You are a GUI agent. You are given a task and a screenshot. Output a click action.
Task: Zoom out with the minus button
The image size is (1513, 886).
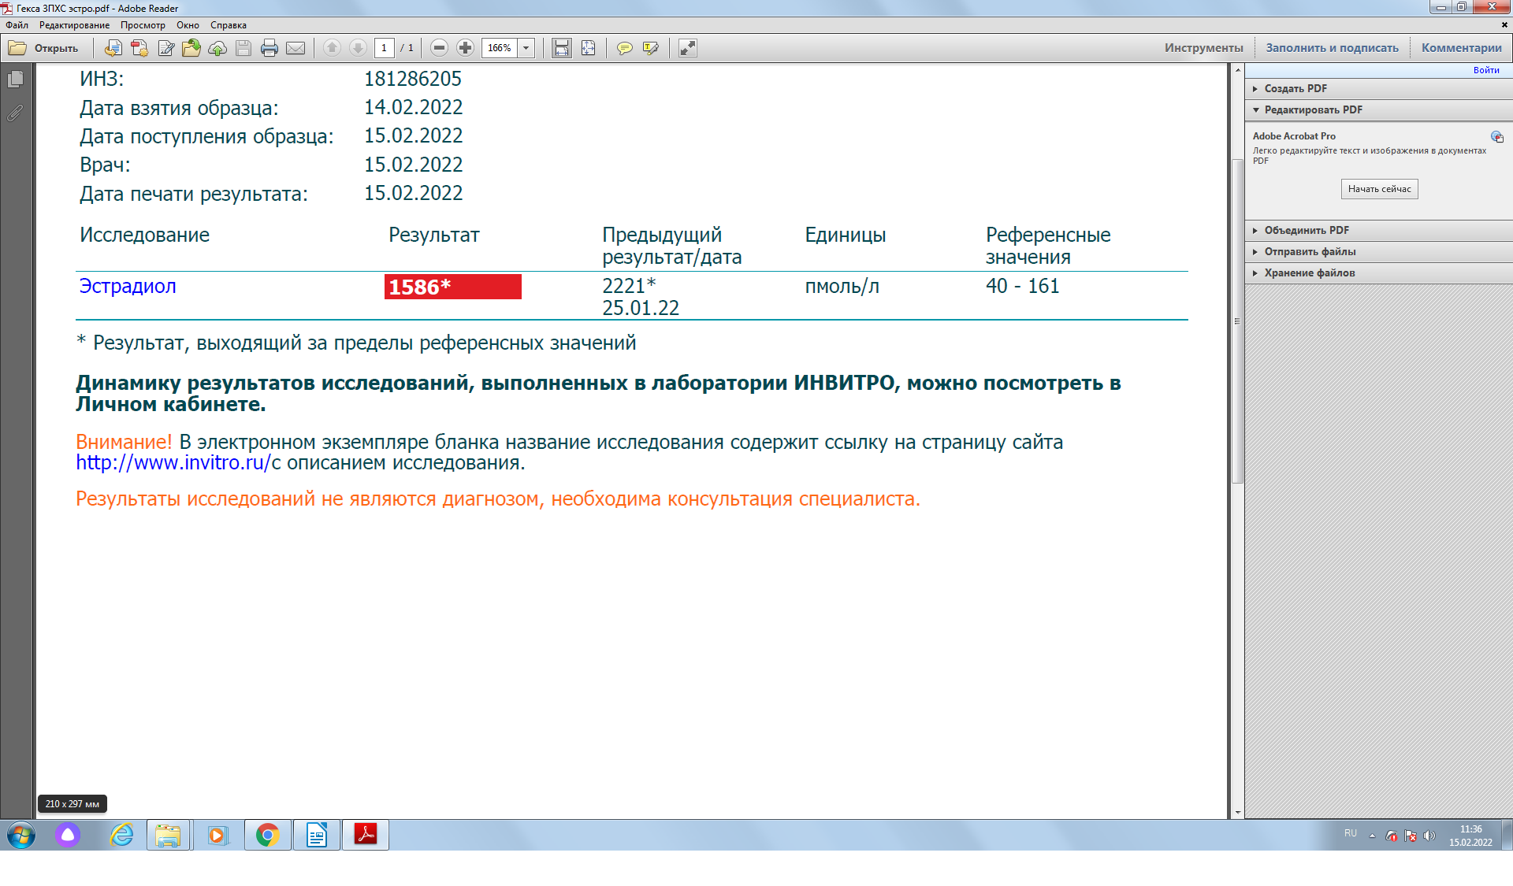(x=440, y=48)
